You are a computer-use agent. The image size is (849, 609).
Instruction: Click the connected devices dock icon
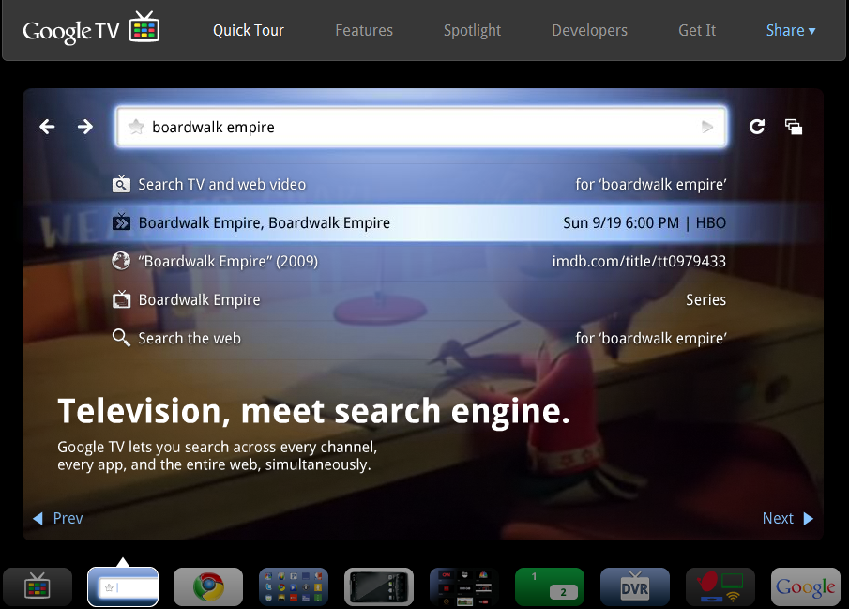[720, 586]
